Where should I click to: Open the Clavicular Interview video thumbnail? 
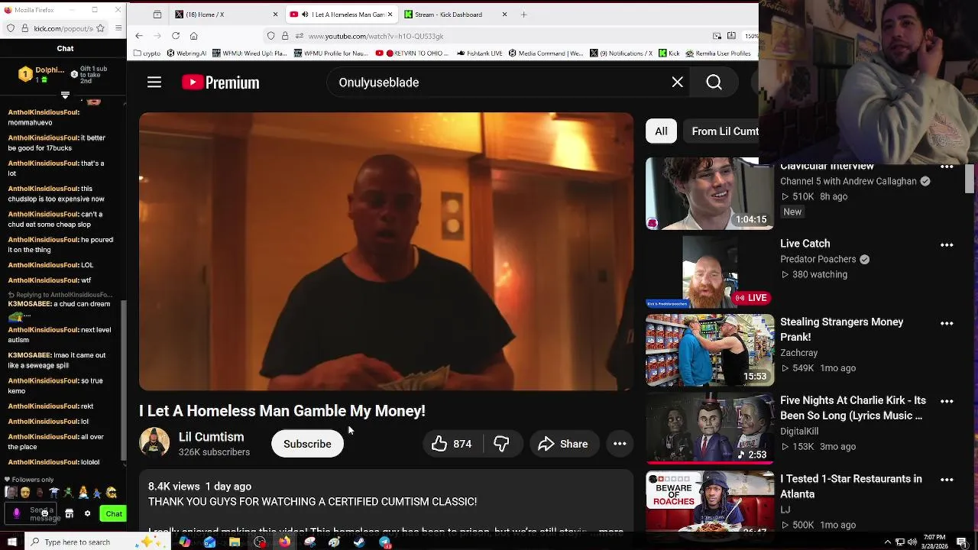[x=709, y=193]
